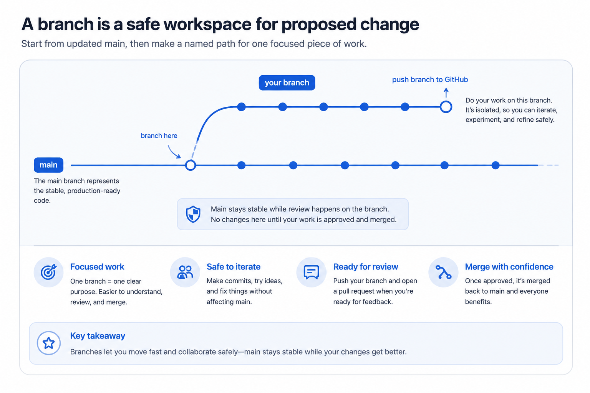Click the first filled commit on your branch
Screen dimensions: 590x393
click(x=241, y=107)
